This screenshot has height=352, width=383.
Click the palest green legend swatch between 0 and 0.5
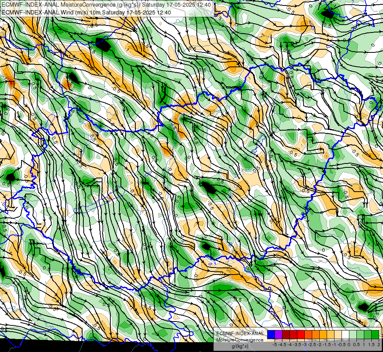pos(353,334)
